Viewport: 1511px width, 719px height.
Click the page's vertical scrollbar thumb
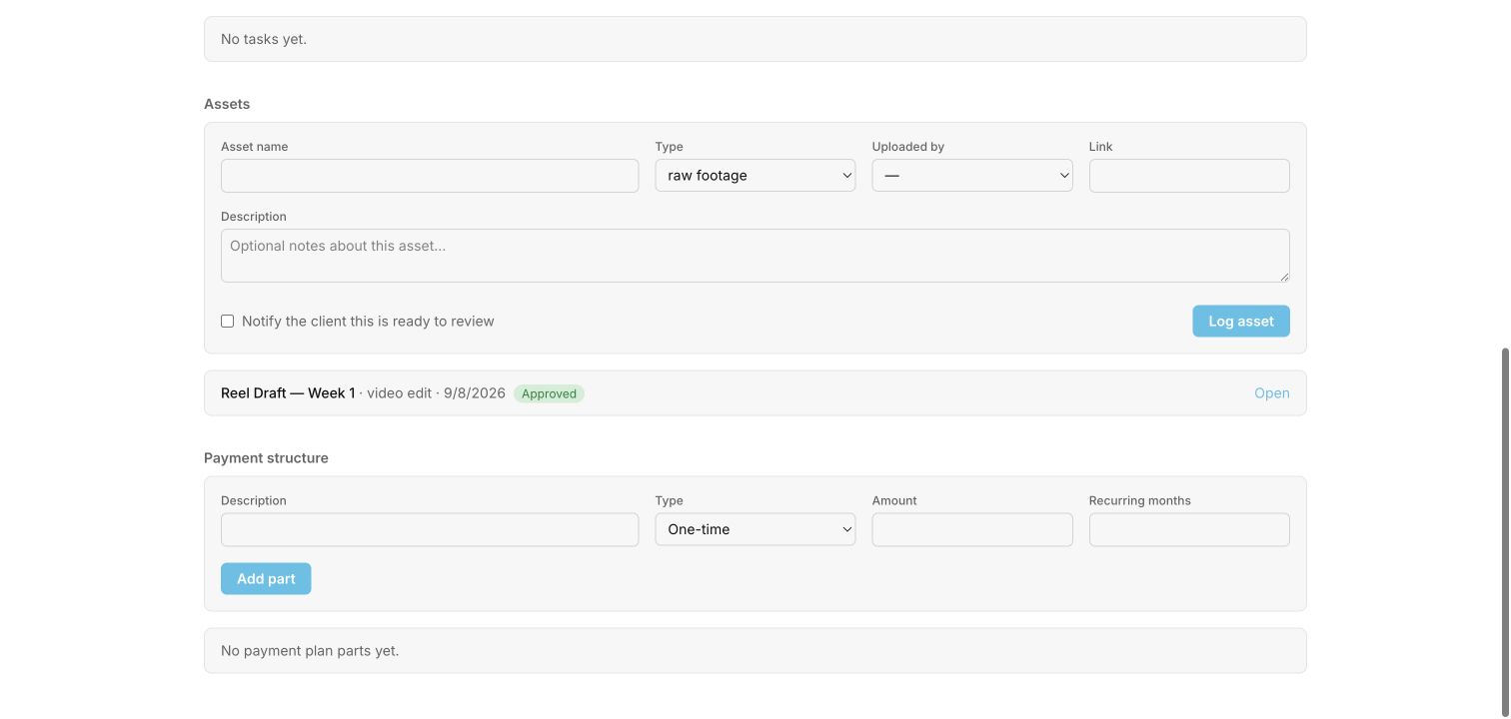1506,533
